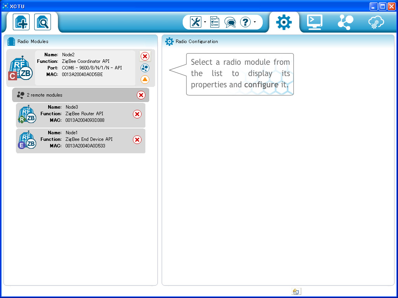
Task: Click ZigBee Router API function text
Action: [84, 114]
